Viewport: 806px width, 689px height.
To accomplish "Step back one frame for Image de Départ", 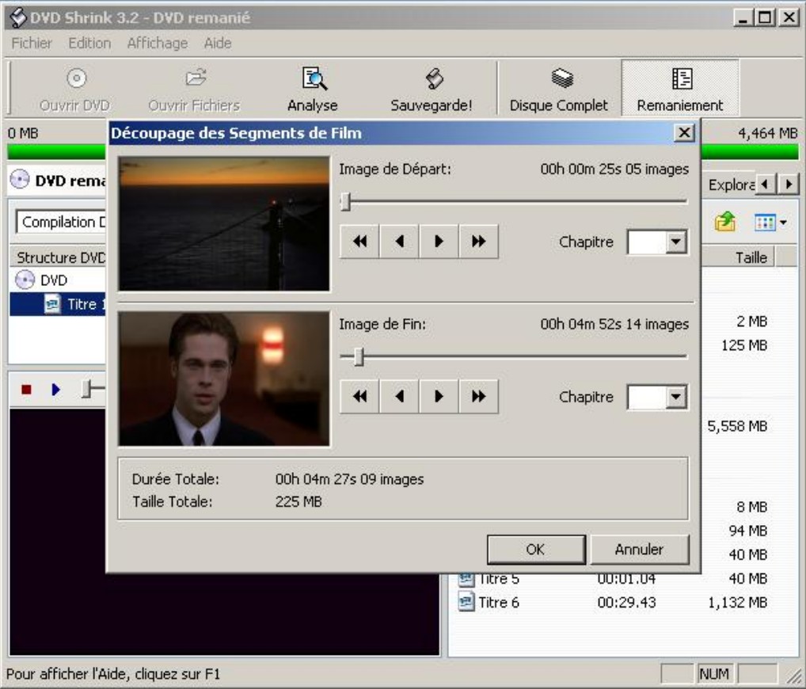I will [399, 241].
